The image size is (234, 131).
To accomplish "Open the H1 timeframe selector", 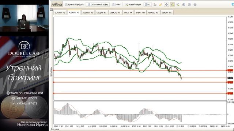I will (148, 5).
